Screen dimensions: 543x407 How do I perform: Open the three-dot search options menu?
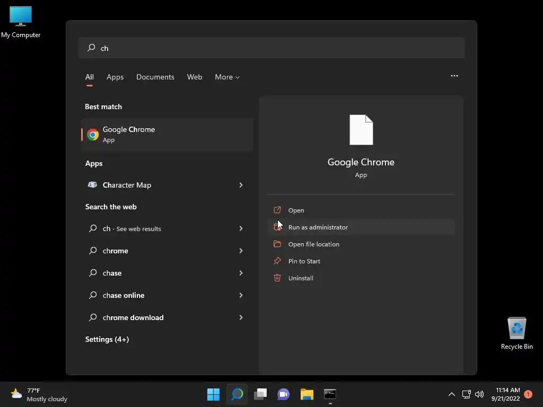pyautogui.click(x=454, y=76)
